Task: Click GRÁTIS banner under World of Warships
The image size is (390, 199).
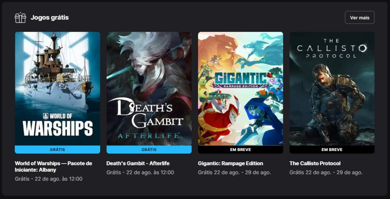Action: pos(58,150)
